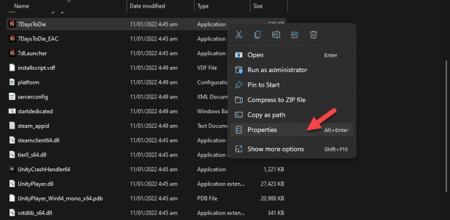Image resolution: width=450 pixels, height=220 pixels.
Task: Click the PDB File type cell
Action: coord(207,198)
